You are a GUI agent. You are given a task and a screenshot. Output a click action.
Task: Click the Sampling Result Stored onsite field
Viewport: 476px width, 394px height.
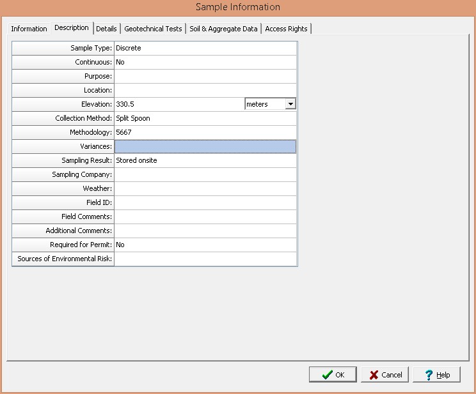pos(205,160)
